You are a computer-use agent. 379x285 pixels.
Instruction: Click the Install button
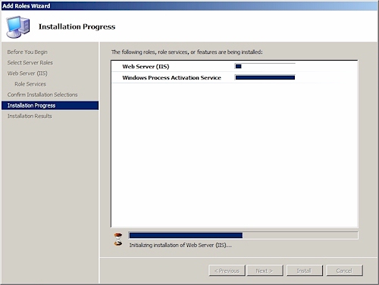pos(304,271)
